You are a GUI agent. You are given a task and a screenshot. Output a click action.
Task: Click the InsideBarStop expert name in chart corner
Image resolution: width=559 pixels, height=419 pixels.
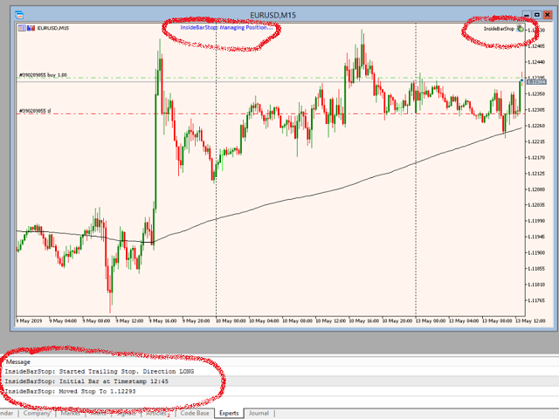coord(499,29)
